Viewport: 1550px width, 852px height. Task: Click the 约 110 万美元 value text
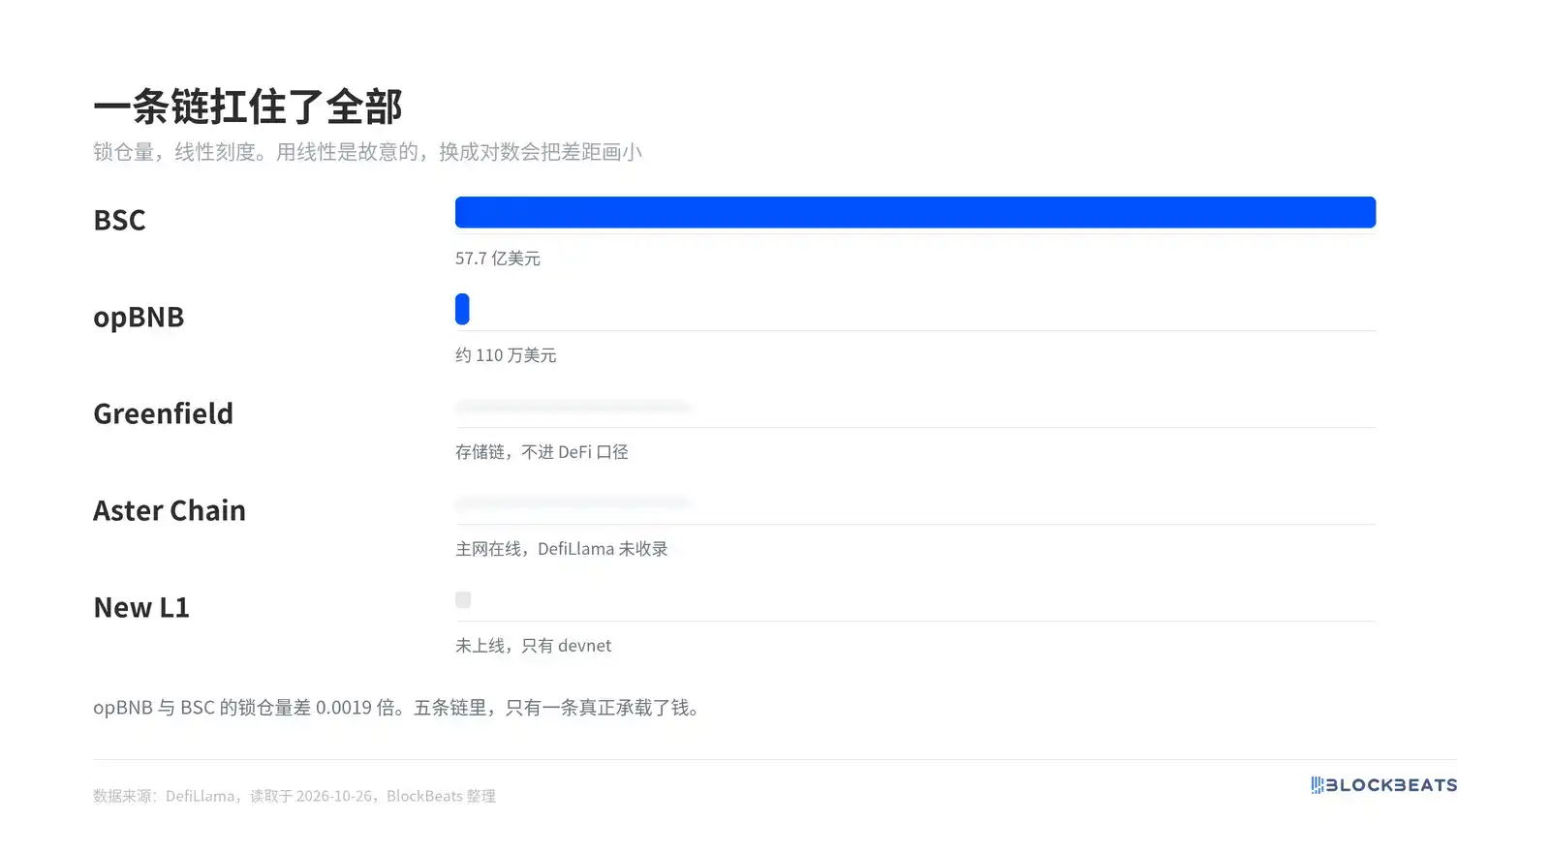(x=506, y=355)
